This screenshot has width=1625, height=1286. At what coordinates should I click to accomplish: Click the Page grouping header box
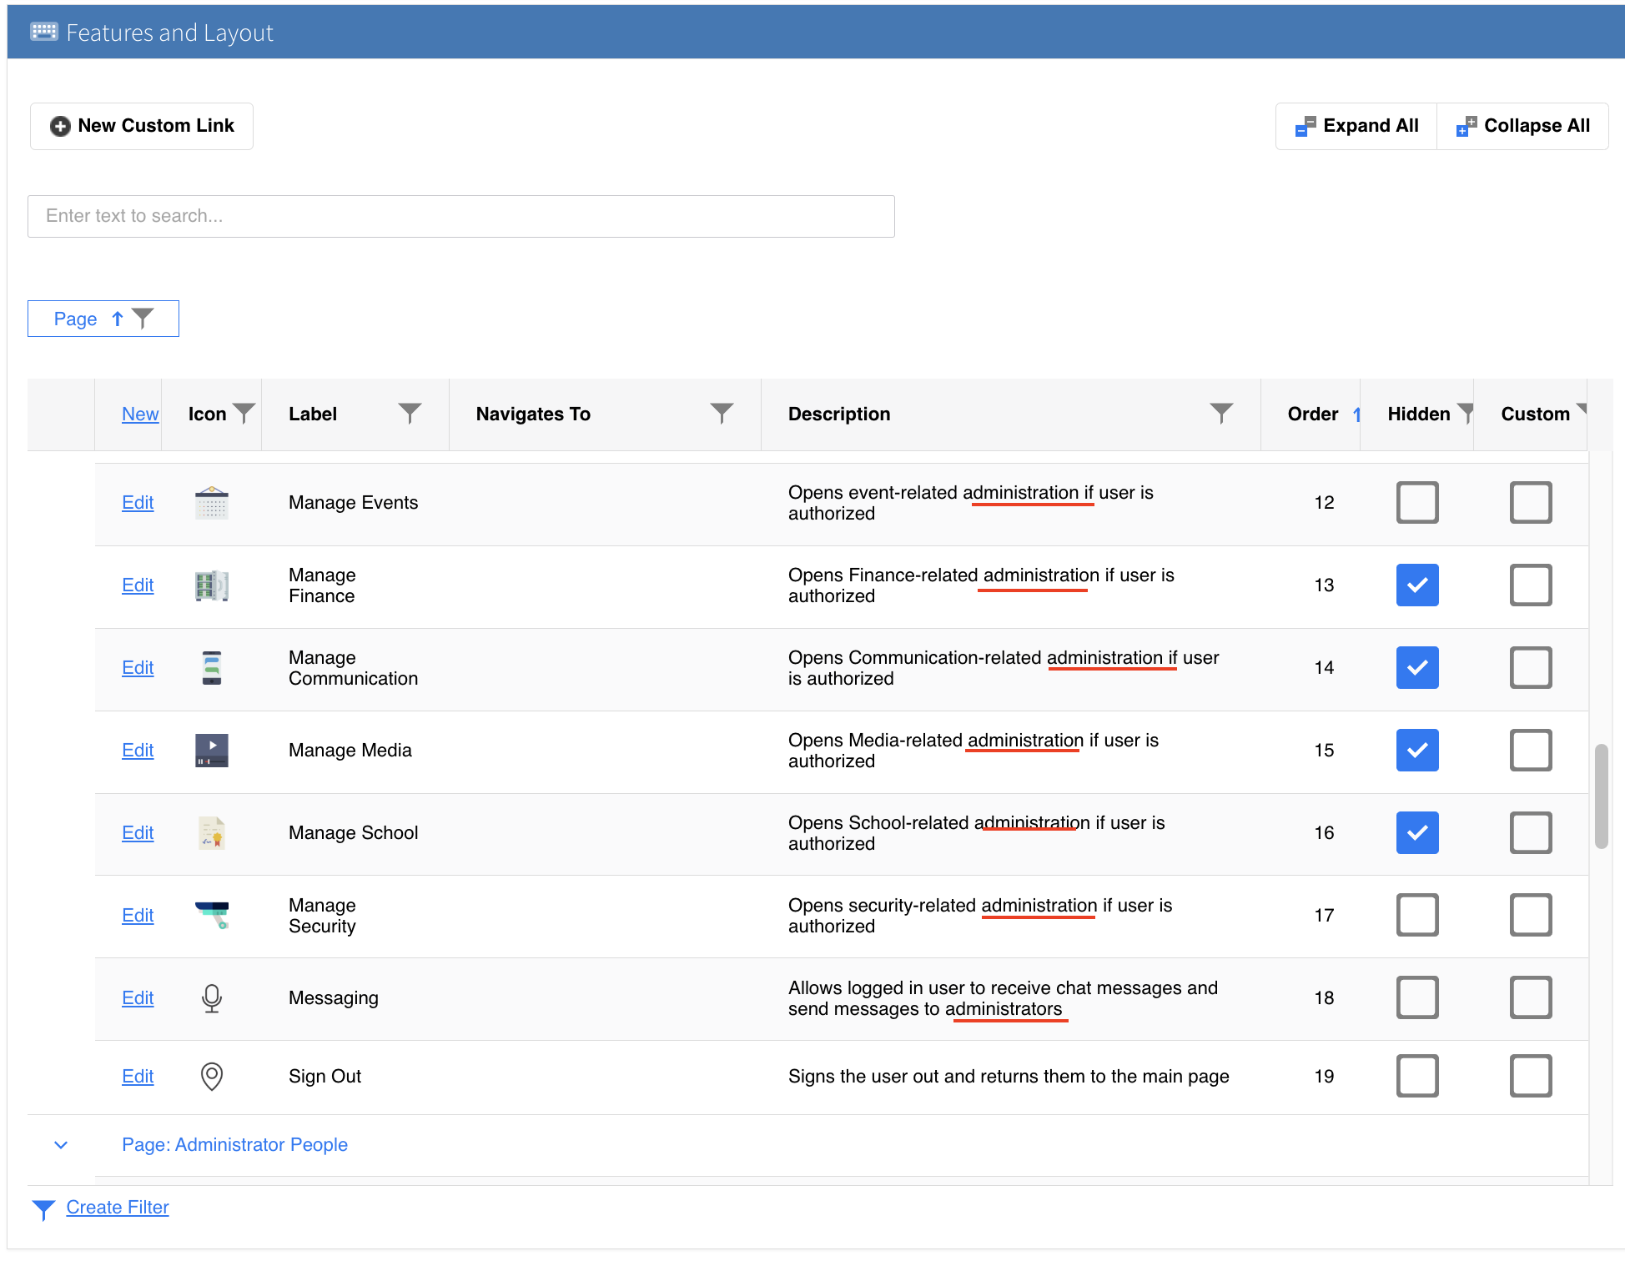click(103, 319)
